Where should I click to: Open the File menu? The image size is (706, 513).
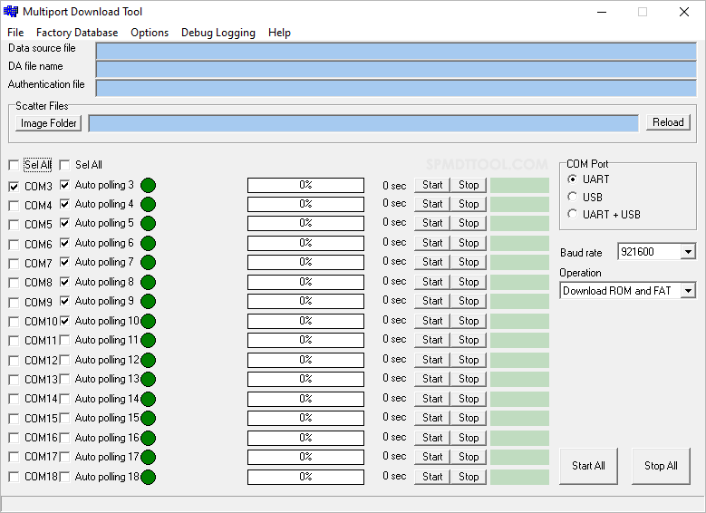click(x=15, y=33)
